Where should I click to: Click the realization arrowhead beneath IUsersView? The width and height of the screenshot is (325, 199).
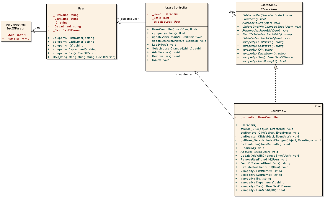[x=276, y=67]
